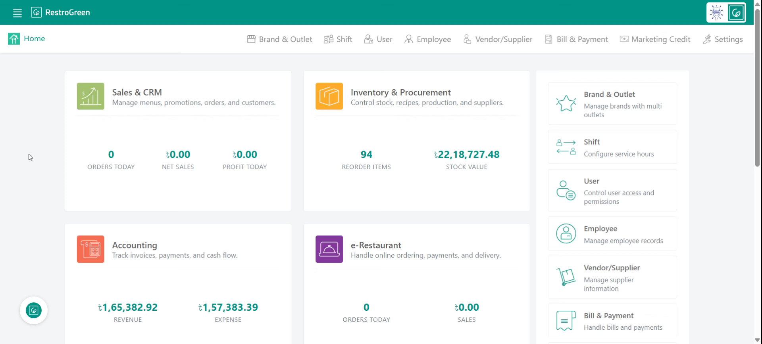Image resolution: width=762 pixels, height=344 pixels.
Task: Click the Accounting calculator icon
Action: coord(90,249)
